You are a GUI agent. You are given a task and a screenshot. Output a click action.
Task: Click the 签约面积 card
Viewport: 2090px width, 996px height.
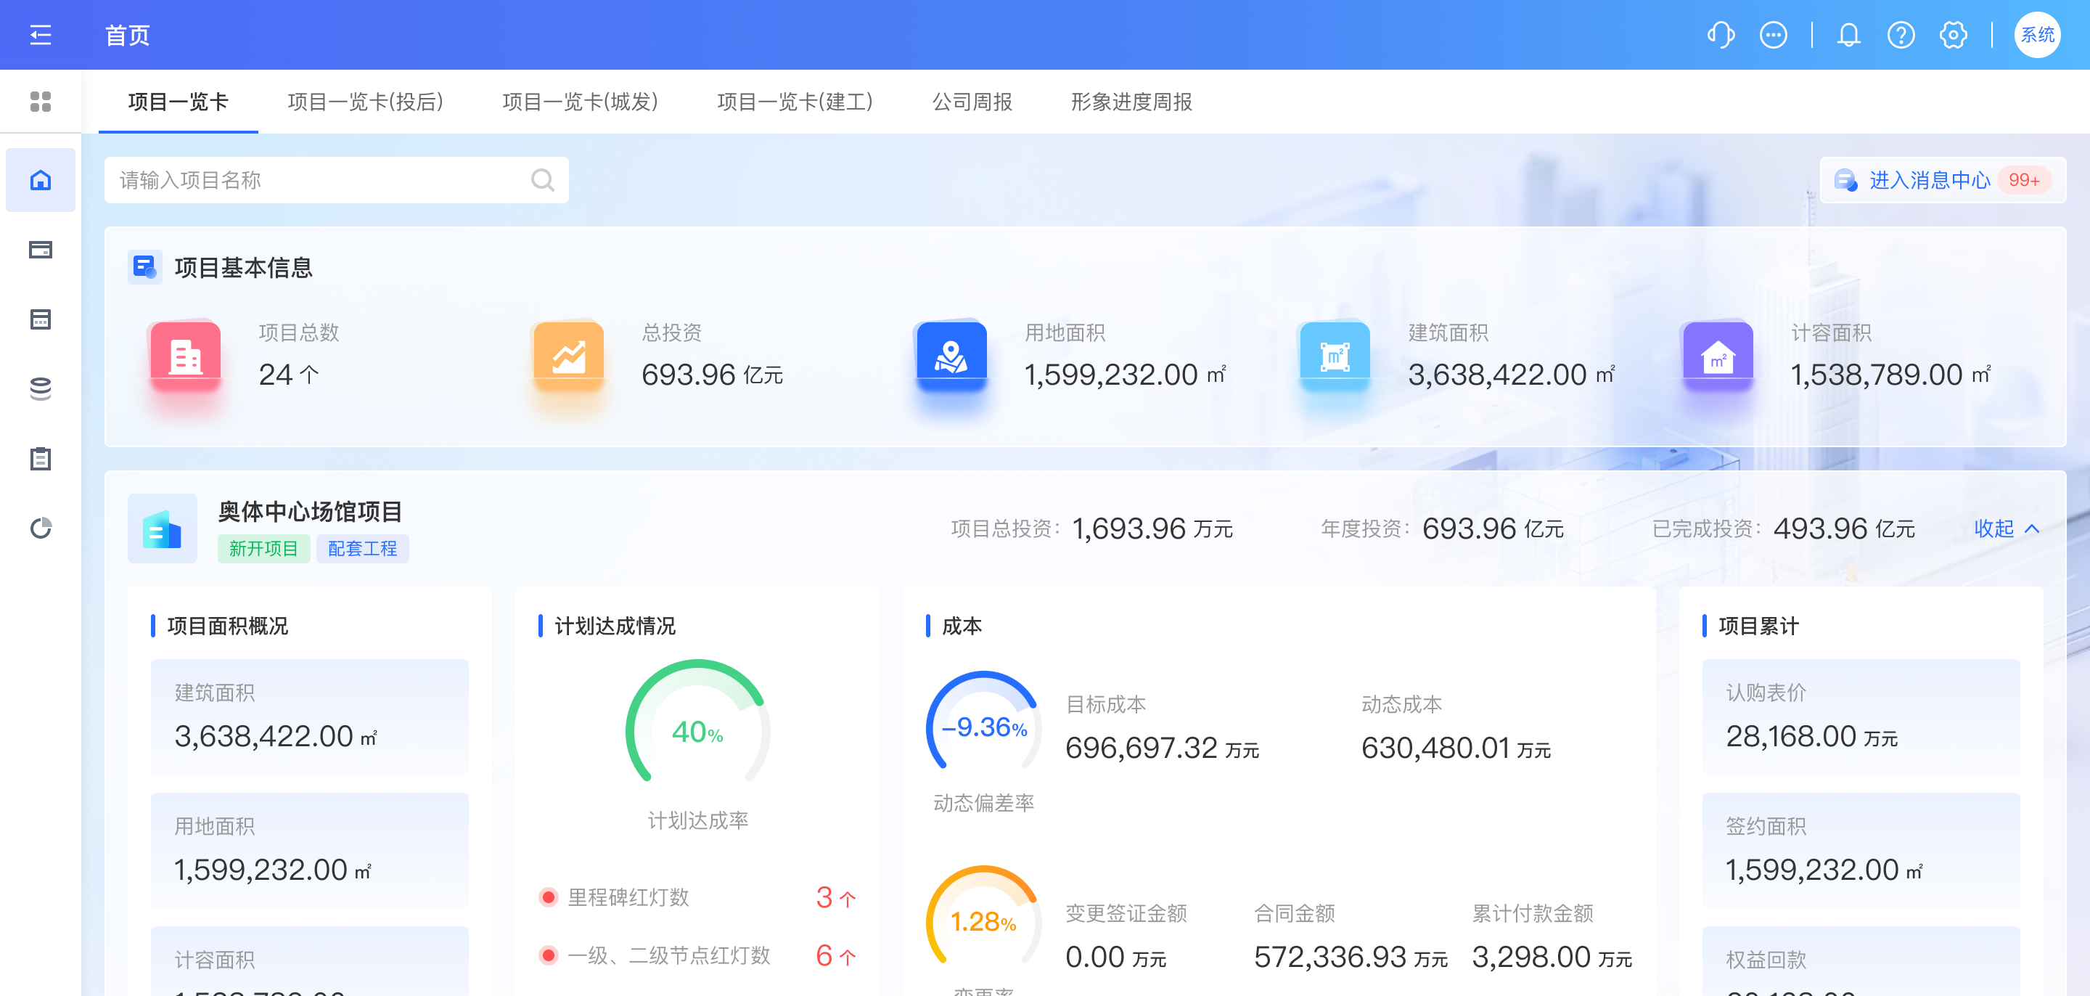tap(1861, 850)
